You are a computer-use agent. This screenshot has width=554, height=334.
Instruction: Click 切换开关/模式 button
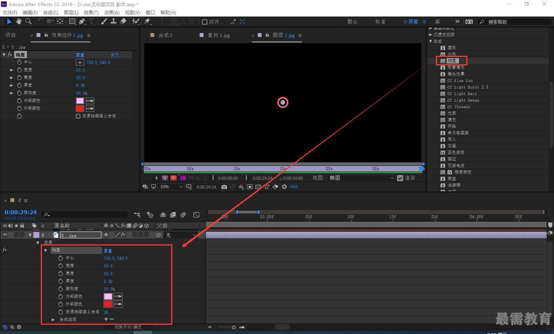(128, 327)
